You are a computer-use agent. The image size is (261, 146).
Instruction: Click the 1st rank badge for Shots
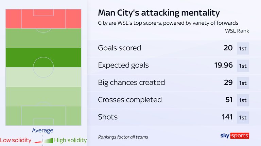[x=243, y=117]
